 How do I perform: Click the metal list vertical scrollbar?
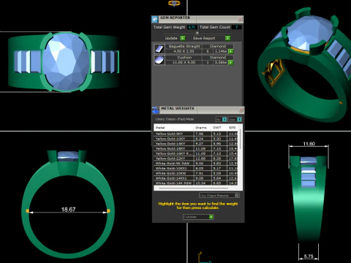coord(240,139)
